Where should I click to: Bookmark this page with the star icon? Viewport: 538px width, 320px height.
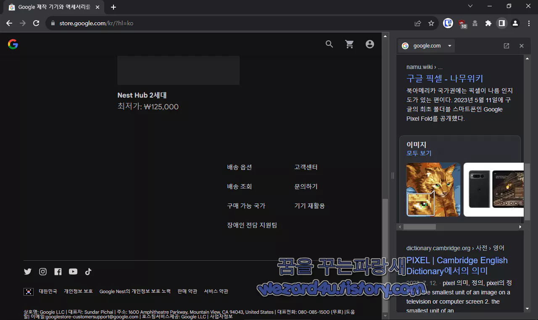431,24
